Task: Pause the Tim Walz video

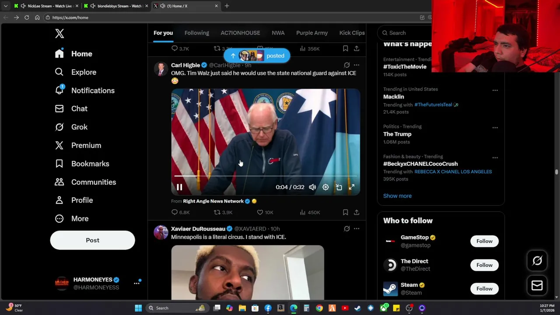Action: 179,187
